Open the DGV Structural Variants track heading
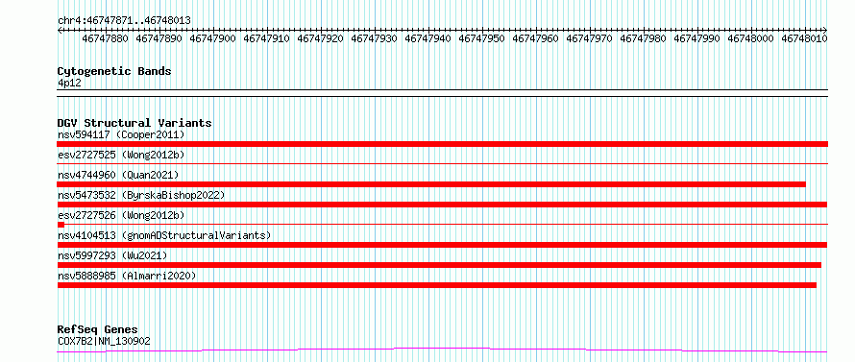 pos(134,123)
